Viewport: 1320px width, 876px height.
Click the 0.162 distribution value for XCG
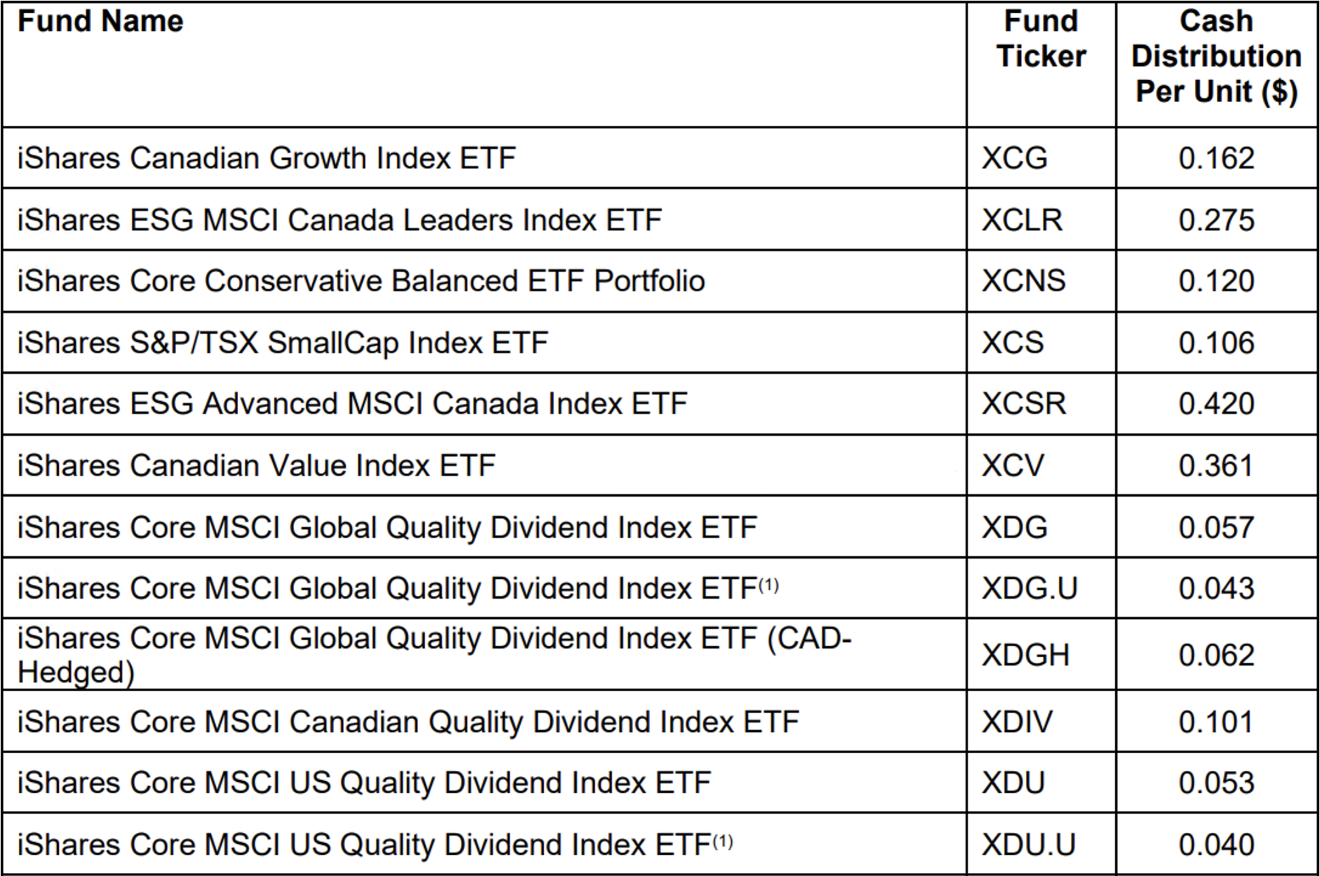(1216, 158)
